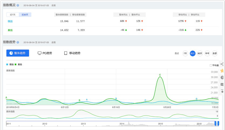Screen dimensions: 225x130
Task: Select the 整体趋势 button
Action: coord(18,53)
